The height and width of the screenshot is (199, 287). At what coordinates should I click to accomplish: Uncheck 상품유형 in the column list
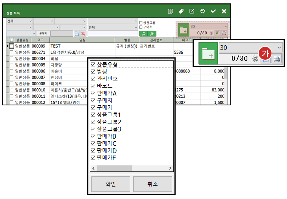[93, 64]
